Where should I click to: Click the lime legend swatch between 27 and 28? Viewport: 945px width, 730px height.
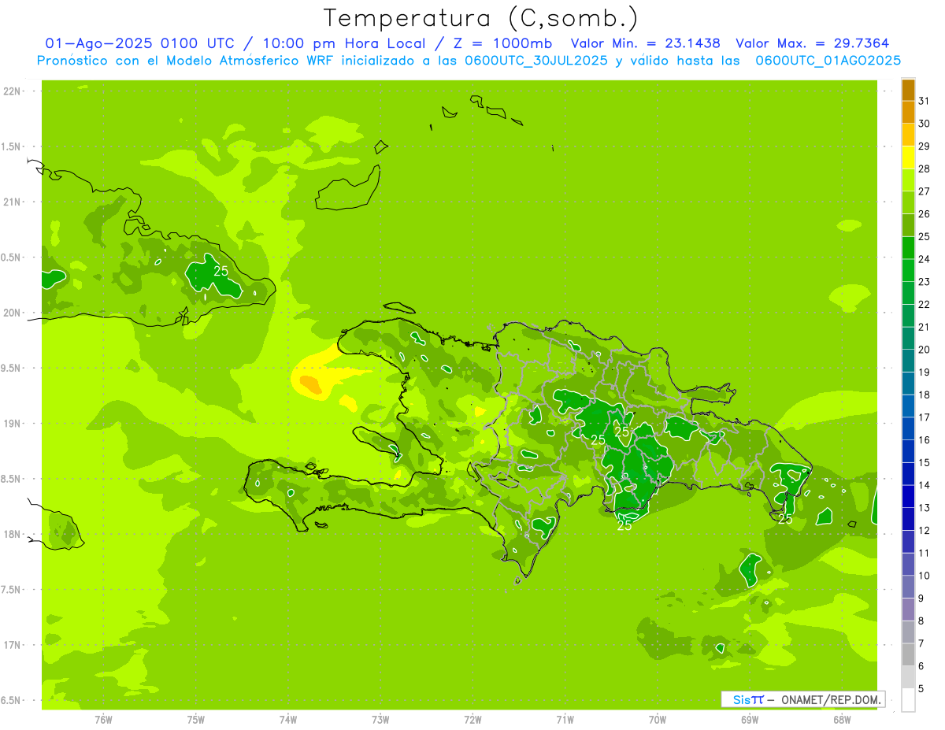[x=908, y=180]
